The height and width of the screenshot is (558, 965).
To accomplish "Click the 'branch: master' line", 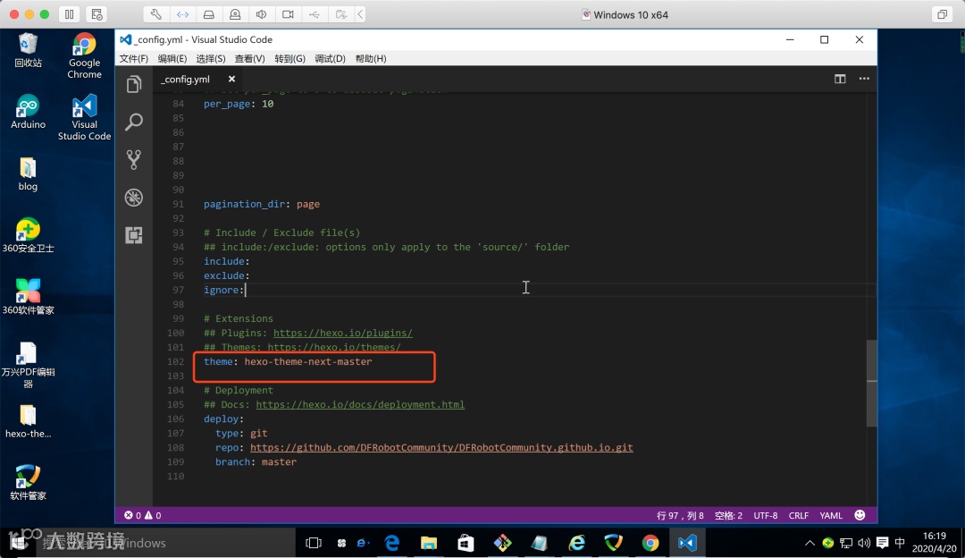I will (x=256, y=462).
